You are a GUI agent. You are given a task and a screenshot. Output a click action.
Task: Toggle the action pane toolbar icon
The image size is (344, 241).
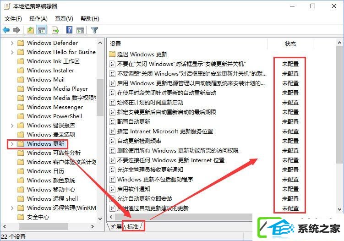[80, 30]
